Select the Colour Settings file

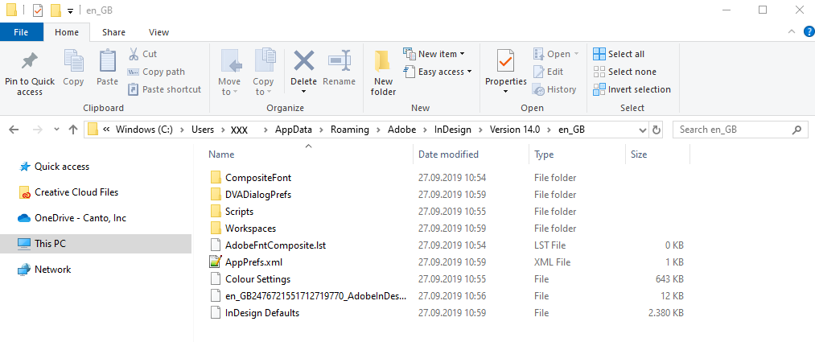[257, 279]
